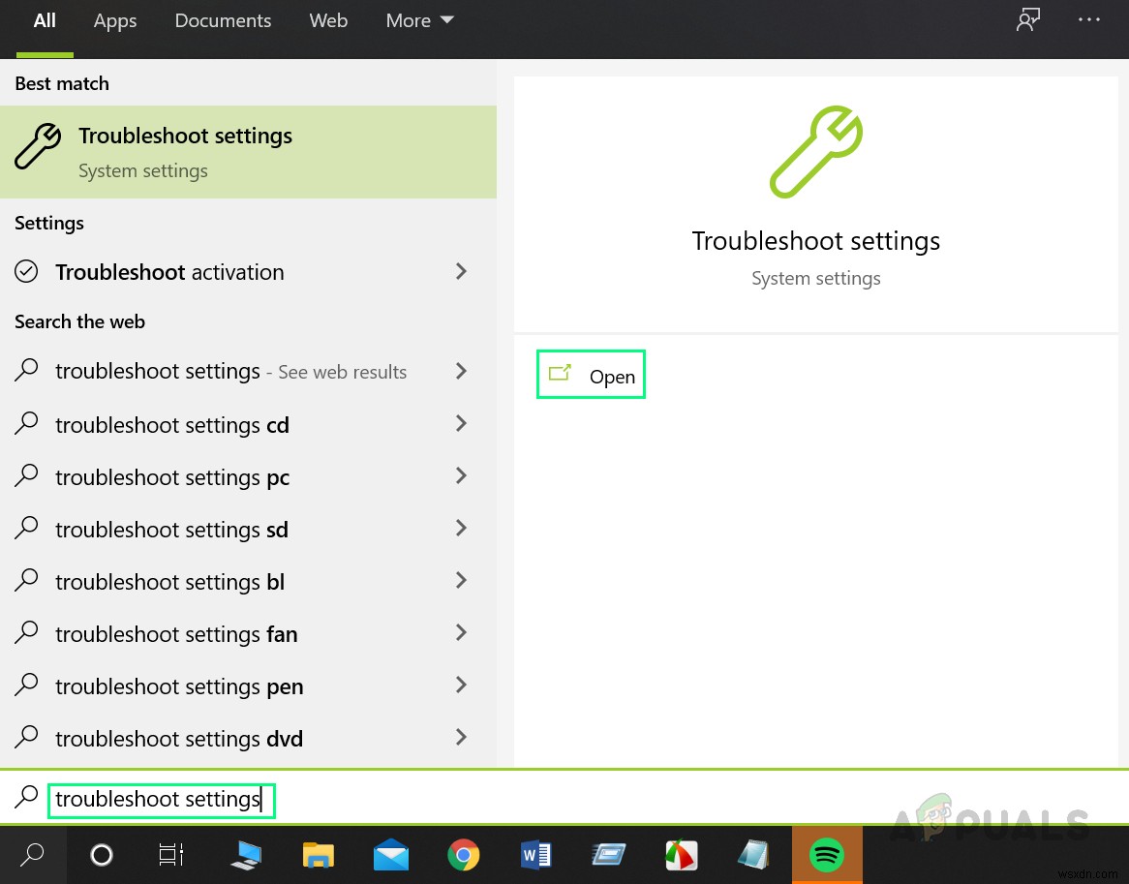The width and height of the screenshot is (1129, 884).
Task: Click 'System settings' text in preview pane
Action: click(x=816, y=279)
